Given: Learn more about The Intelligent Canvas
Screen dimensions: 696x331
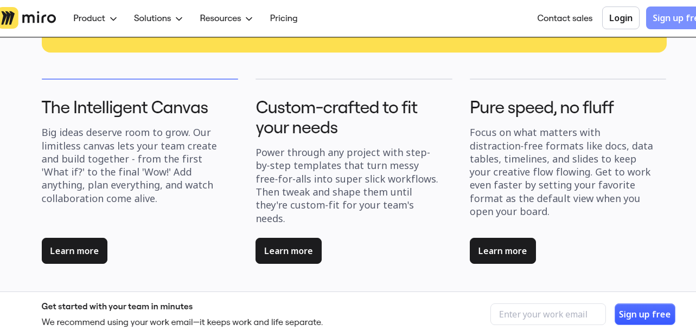Looking at the screenshot, I should [x=74, y=251].
